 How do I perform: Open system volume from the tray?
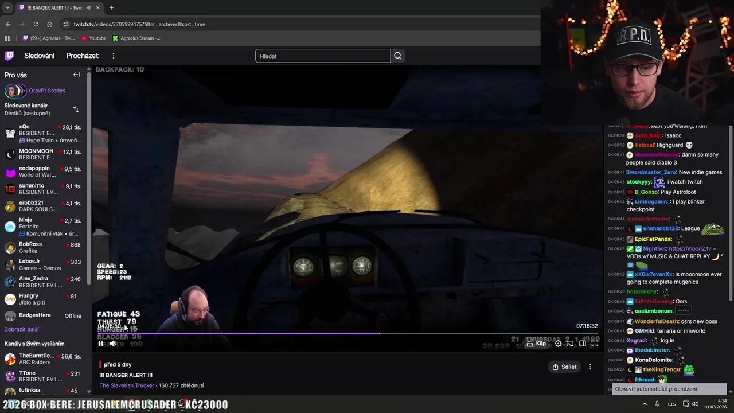click(x=696, y=404)
